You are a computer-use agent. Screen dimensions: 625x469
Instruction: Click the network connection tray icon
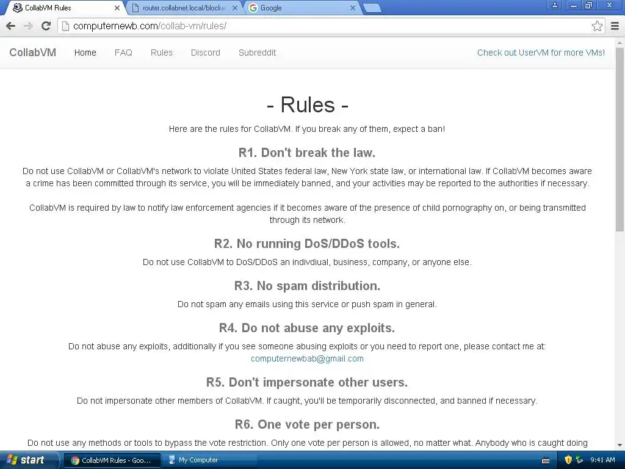(x=580, y=460)
